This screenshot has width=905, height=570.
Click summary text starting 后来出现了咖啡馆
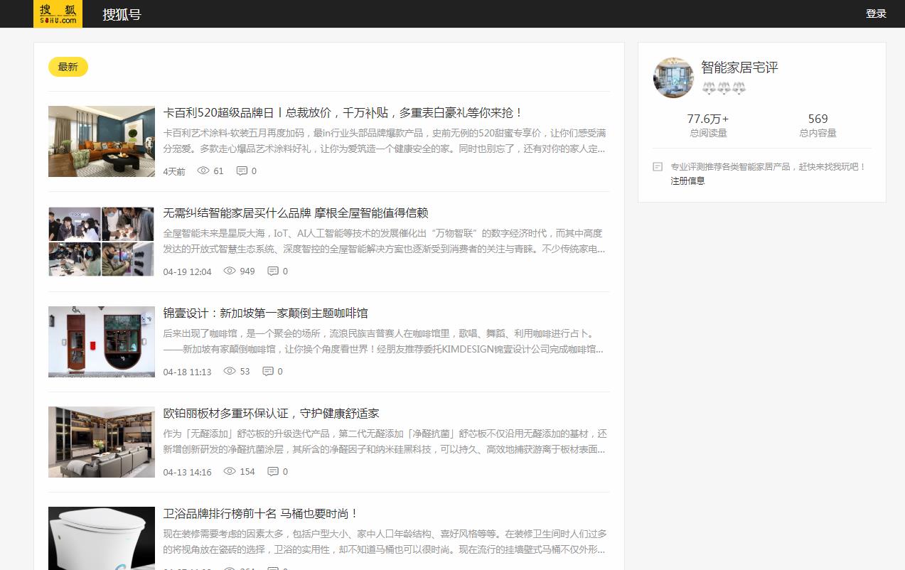click(385, 341)
